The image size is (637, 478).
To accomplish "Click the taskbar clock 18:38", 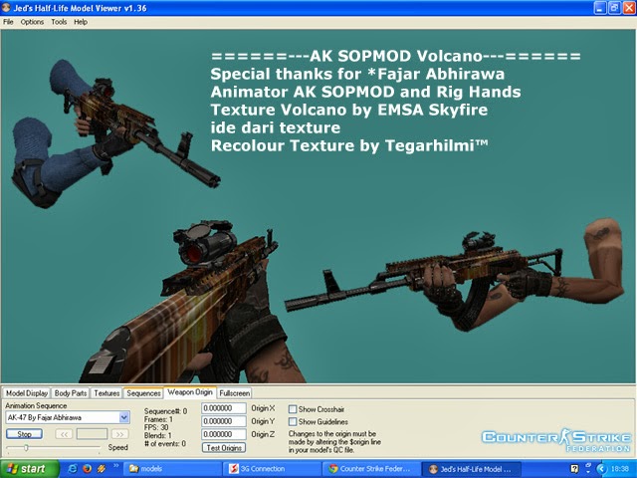I will [620, 469].
